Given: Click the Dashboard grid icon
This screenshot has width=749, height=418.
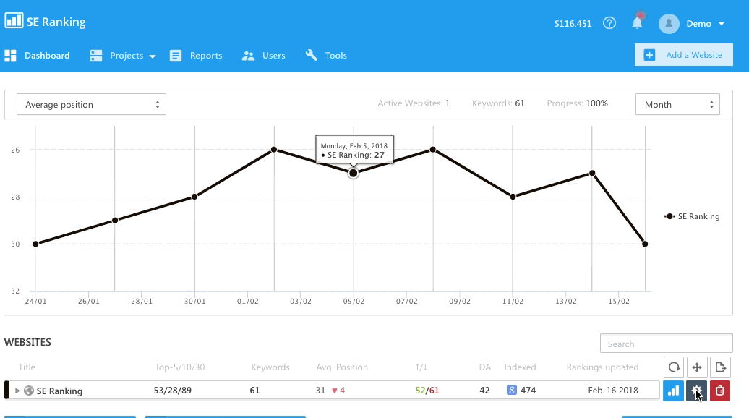Looking at the screenshot, I should [11, 56].
